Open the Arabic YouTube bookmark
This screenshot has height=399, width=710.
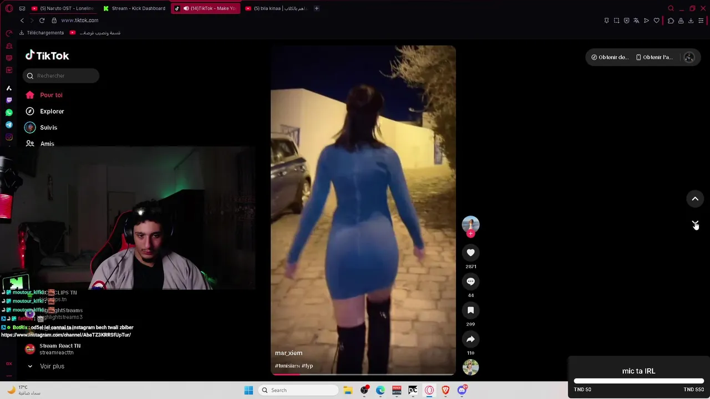95,33
